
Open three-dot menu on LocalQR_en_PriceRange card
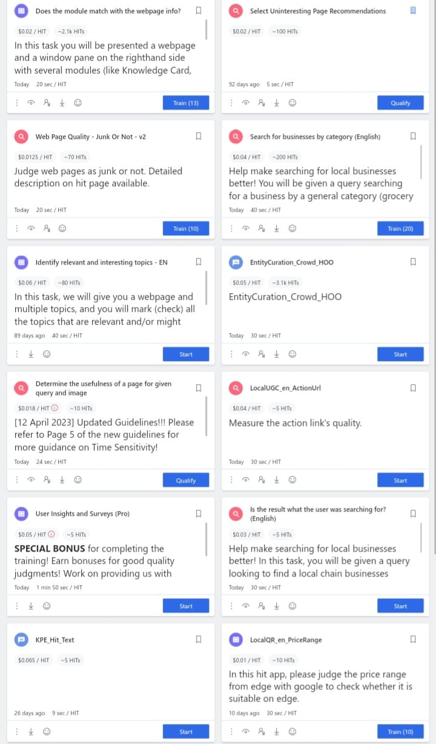click(231, 732)
